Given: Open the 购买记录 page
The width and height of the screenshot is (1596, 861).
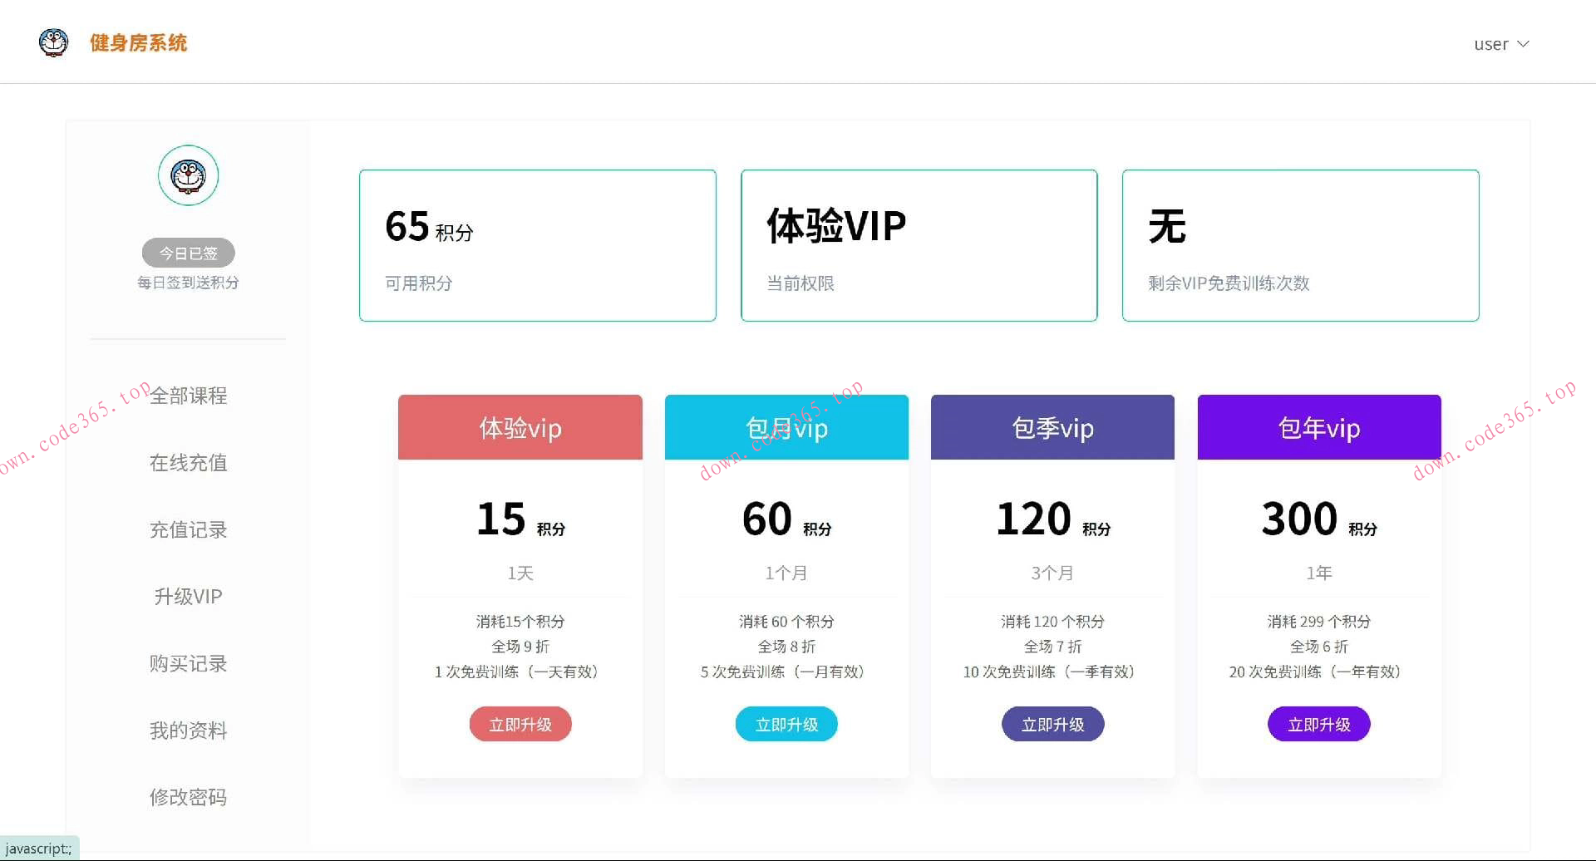Looking at the screenshot, I should 188,663.
